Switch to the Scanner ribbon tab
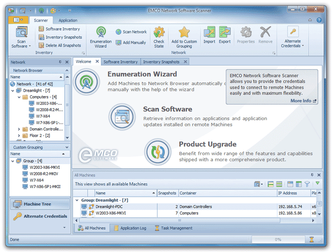This screenshot has width=332, height=252. pyautogui.click(x=41, y=21)
